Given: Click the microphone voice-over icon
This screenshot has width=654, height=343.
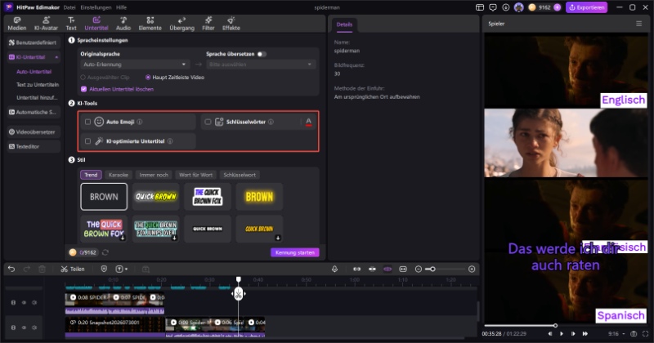Looking at the screenshot, I should pos(334,269).
